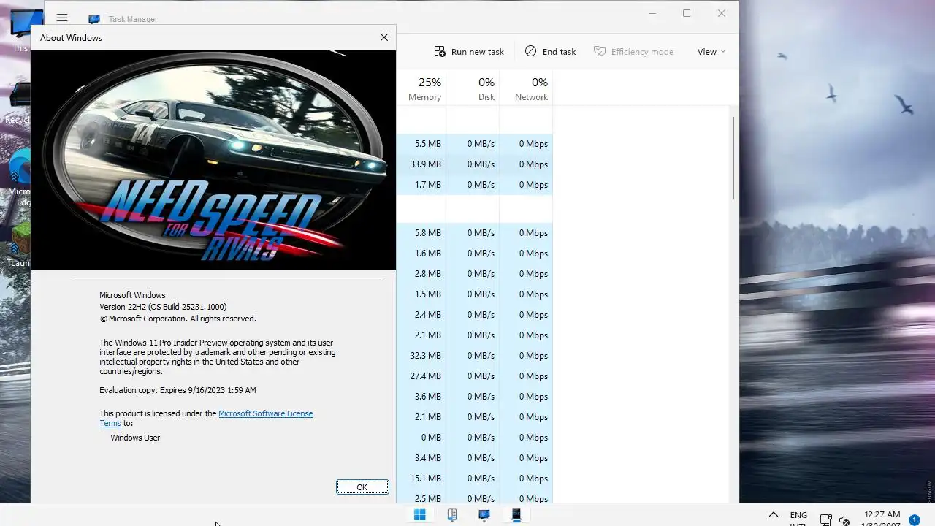
Task: Click End task in Task Manager toolbar
Action: [551, 52]
